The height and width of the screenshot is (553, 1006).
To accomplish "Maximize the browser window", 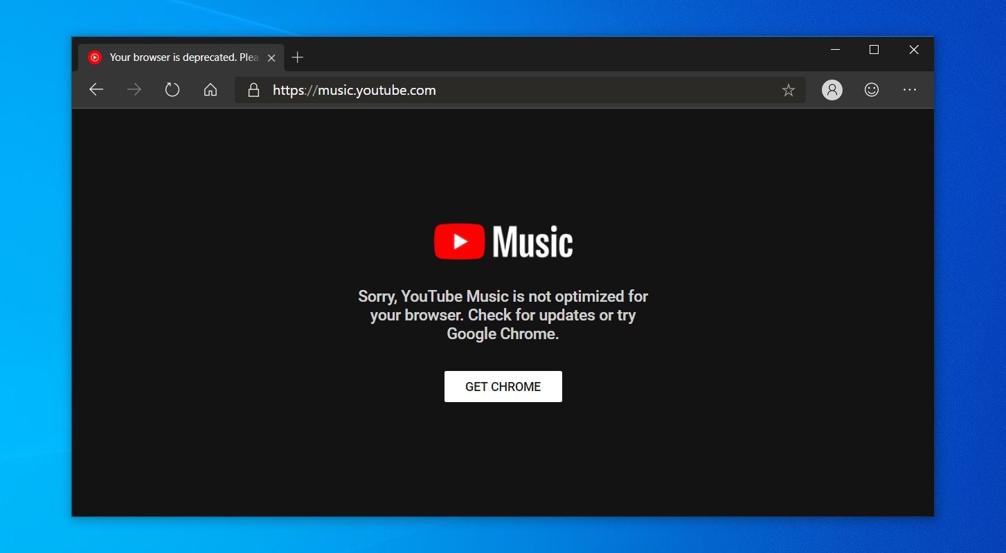I will (874, 50).
